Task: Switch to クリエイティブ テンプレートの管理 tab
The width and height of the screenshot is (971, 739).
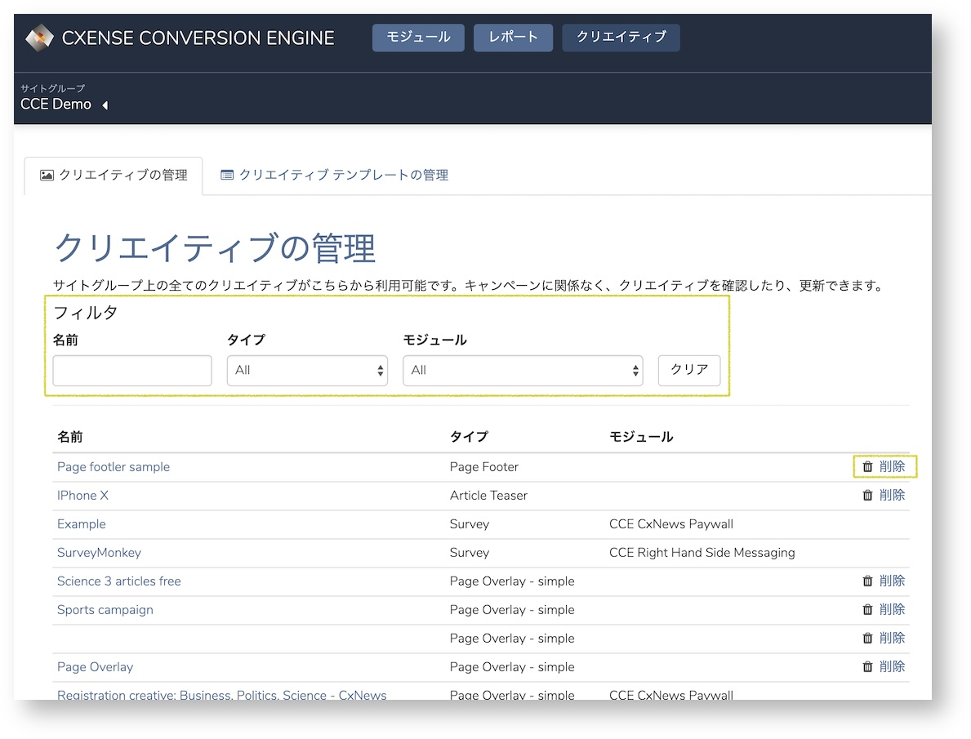Action: coord(334,176)
